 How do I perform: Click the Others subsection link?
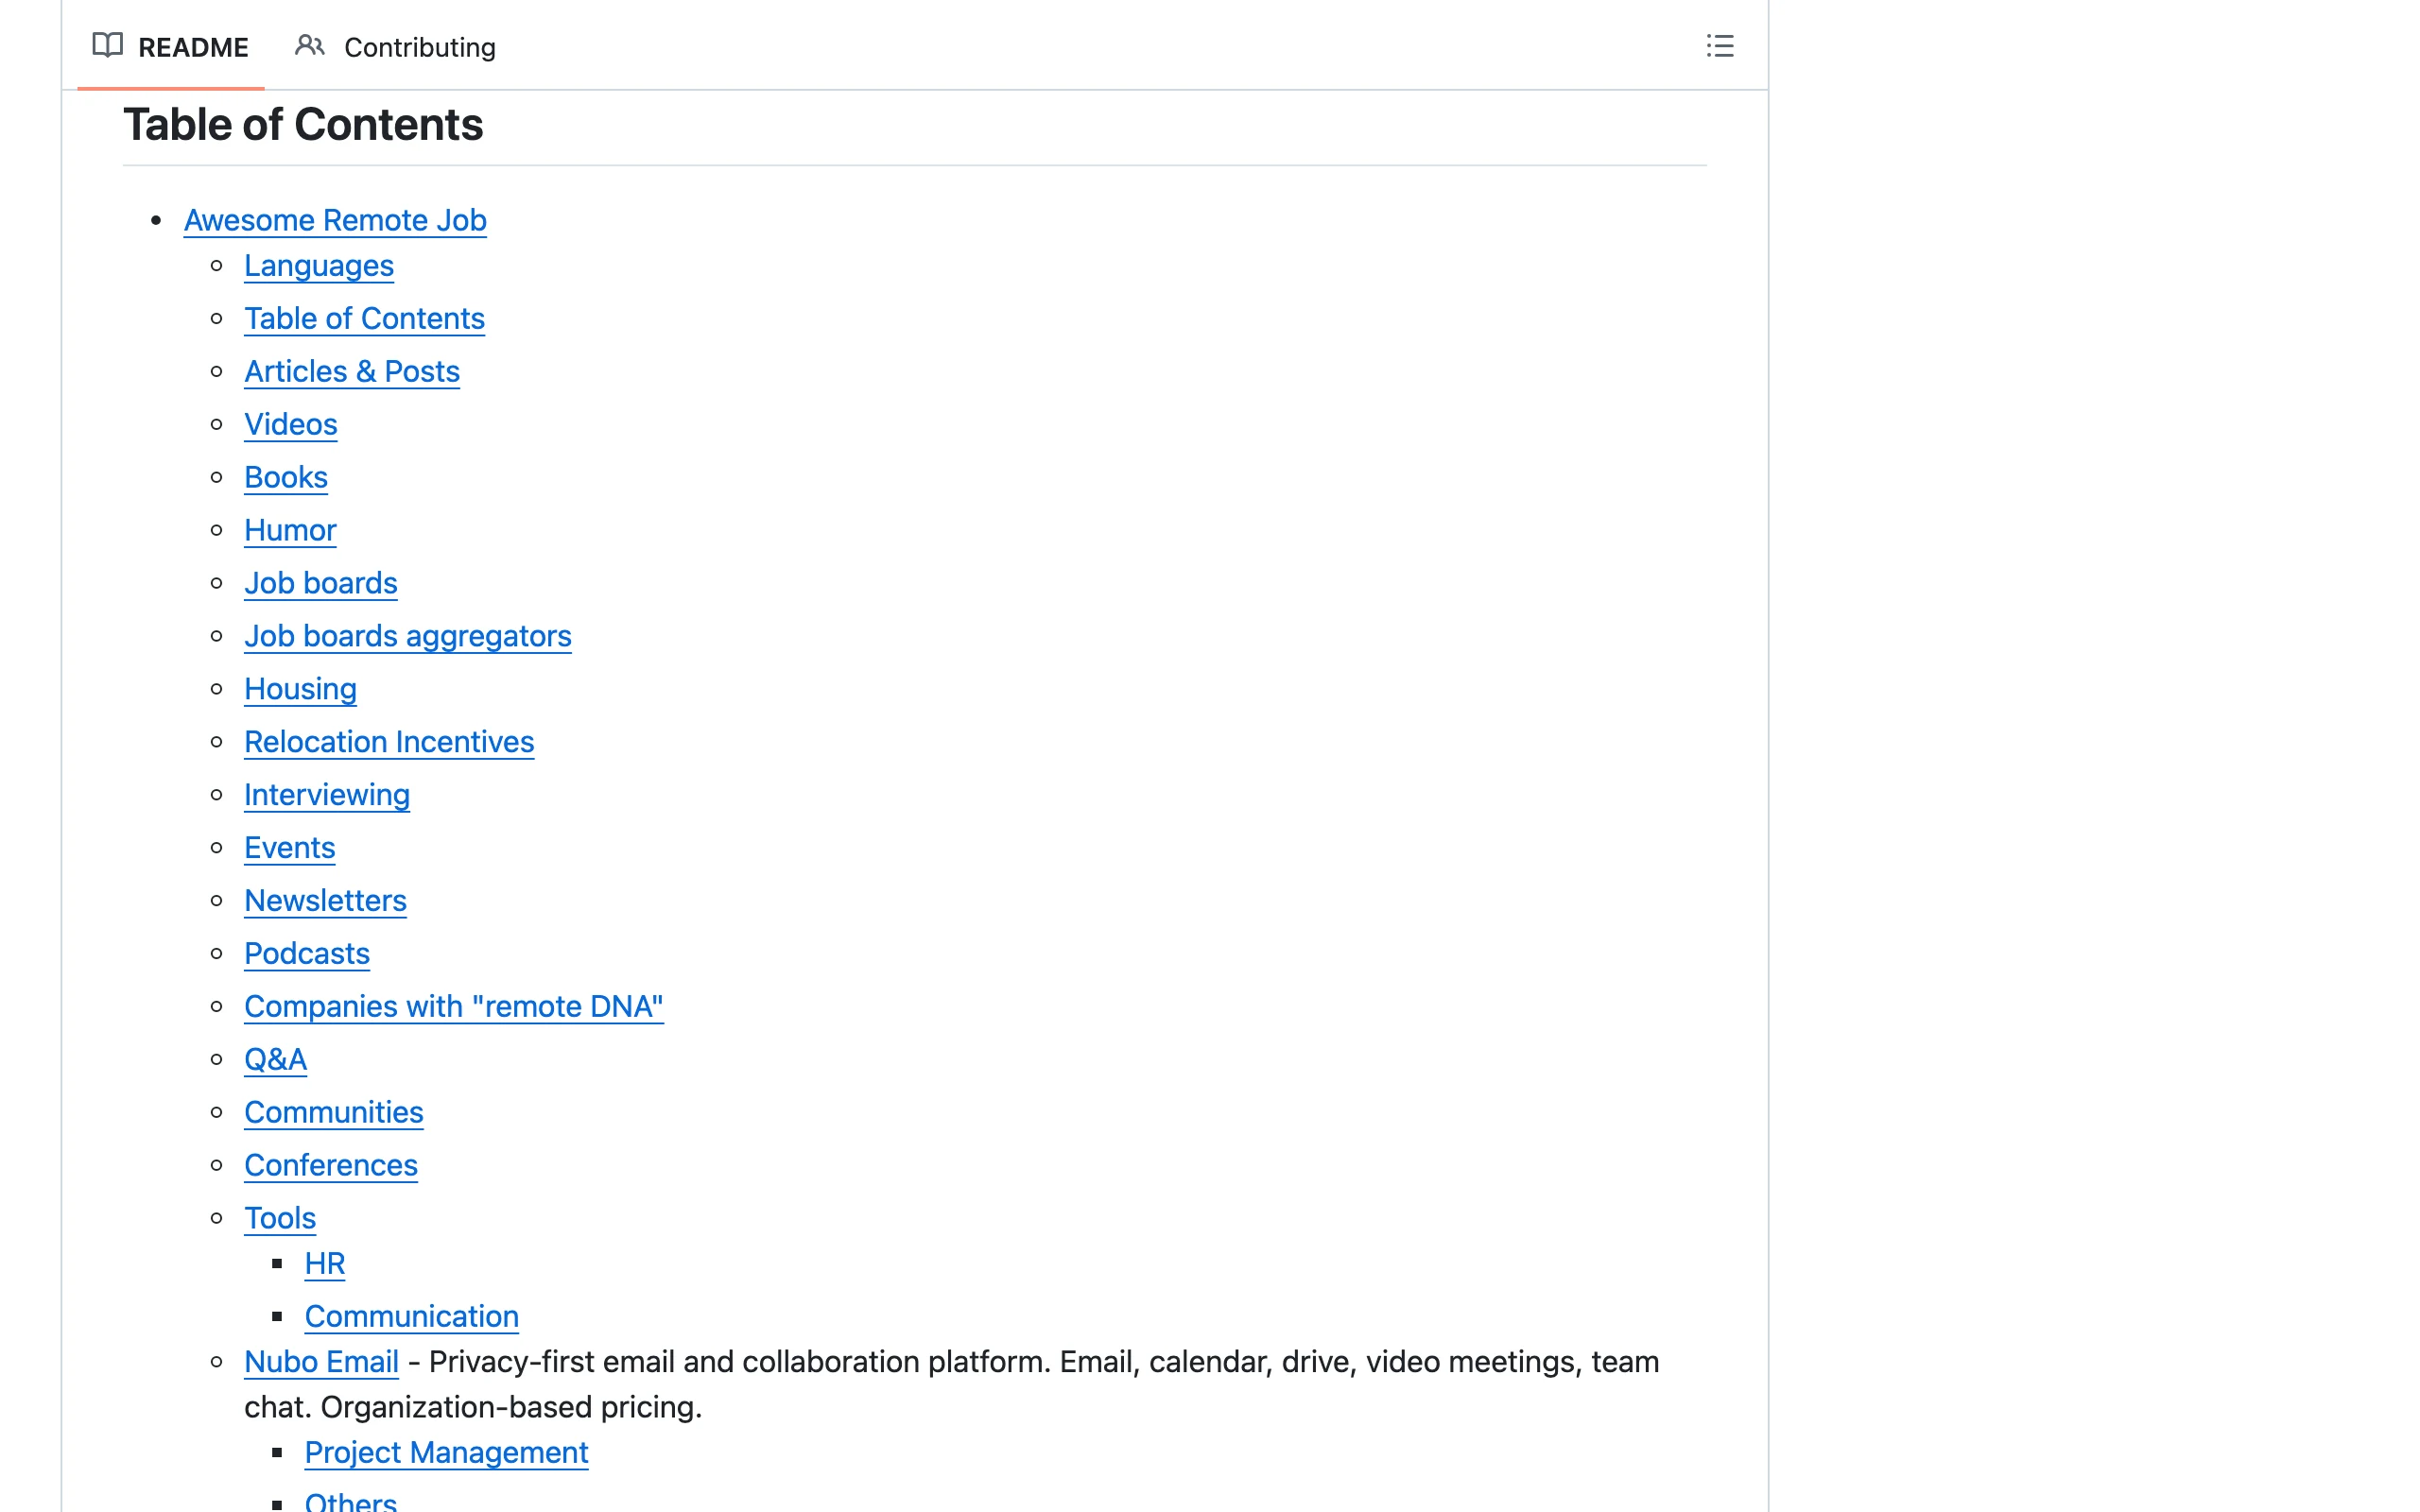(x=351, y=1502)
